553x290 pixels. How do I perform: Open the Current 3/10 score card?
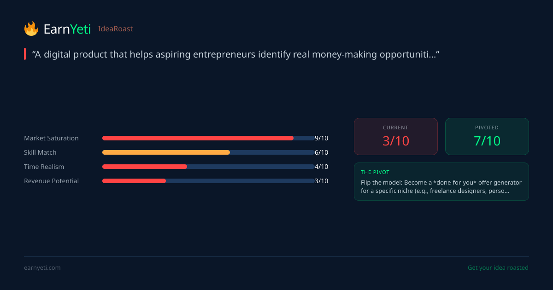[x=395, y=136]
